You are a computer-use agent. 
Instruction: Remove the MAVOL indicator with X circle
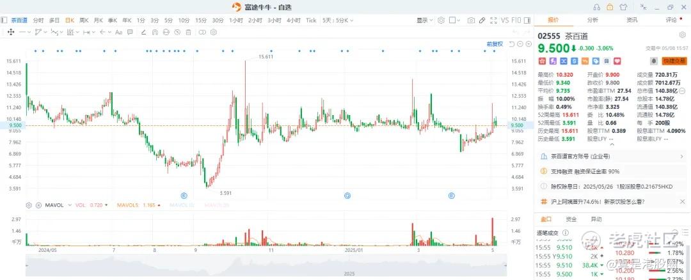pos(38,205)
